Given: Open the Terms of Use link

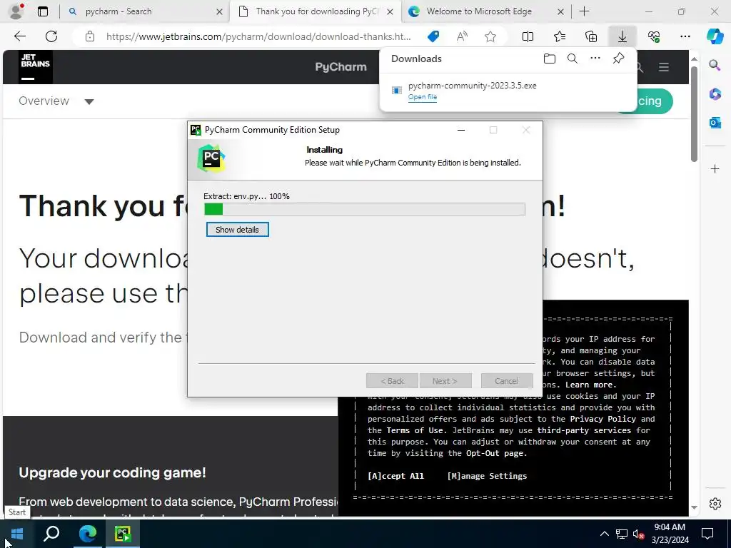Looking at the screenshot, I should (415, 430).
